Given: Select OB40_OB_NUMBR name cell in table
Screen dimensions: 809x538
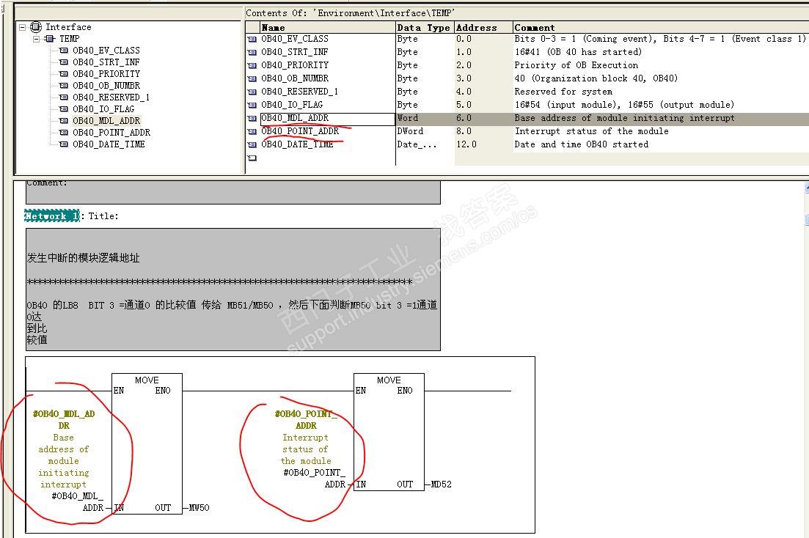Looking at the screenshot, I should [x=328, y=79].
